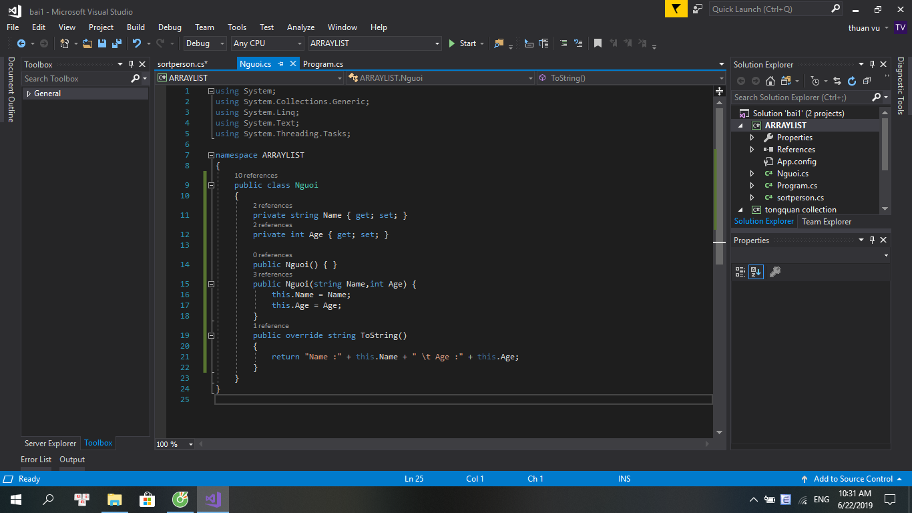Open the feedback notification flag icon
The width and height of the screenshot is (912, 513).
coord(676,9)
